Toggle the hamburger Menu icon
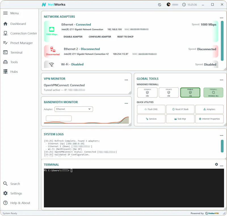This screenshot has height=216, width=227. [5, 13]
